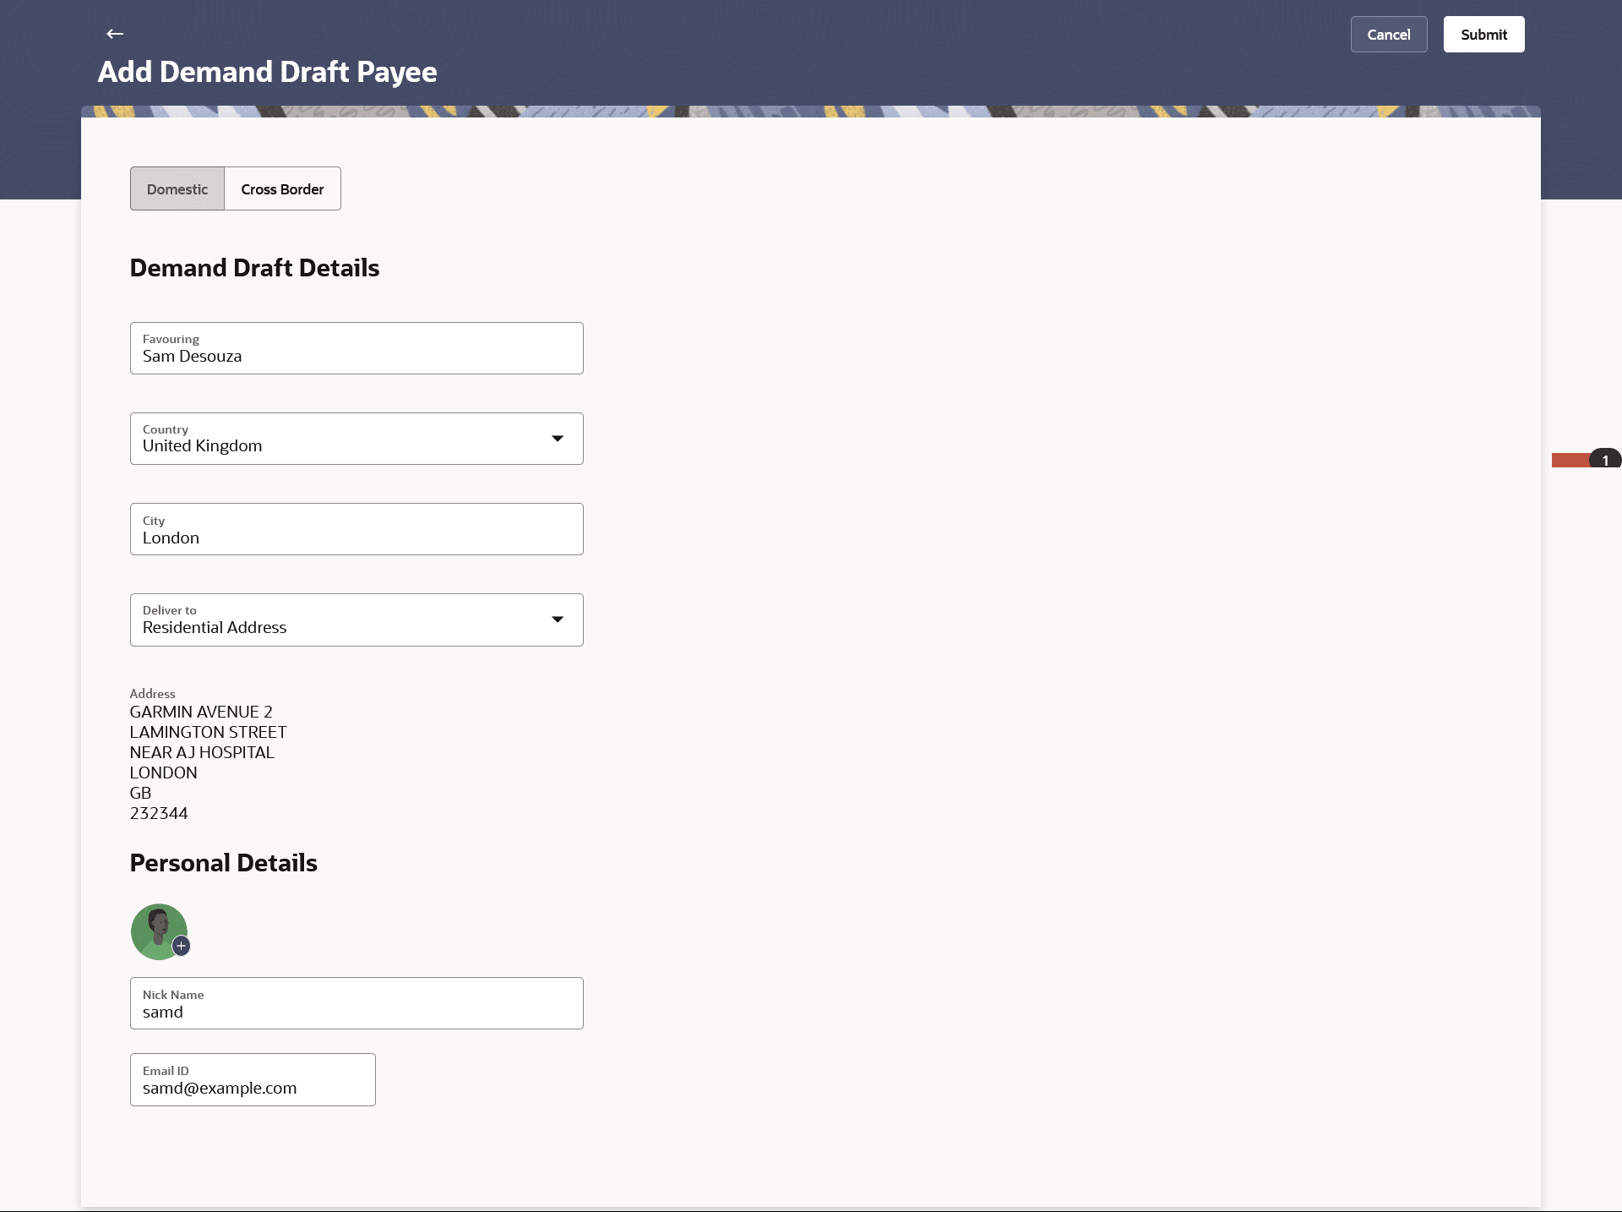The height and width of the screenshot is (1212, 1622).
Task: Open the Country dropdown arrow
Action: pyautogui.click(x=558, y=438)
